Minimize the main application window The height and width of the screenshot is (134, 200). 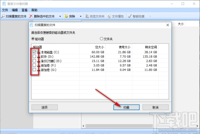[x=172, y=4]
